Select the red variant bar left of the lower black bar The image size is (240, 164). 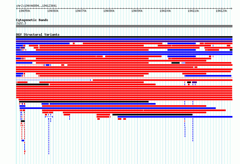click(103, 115)
